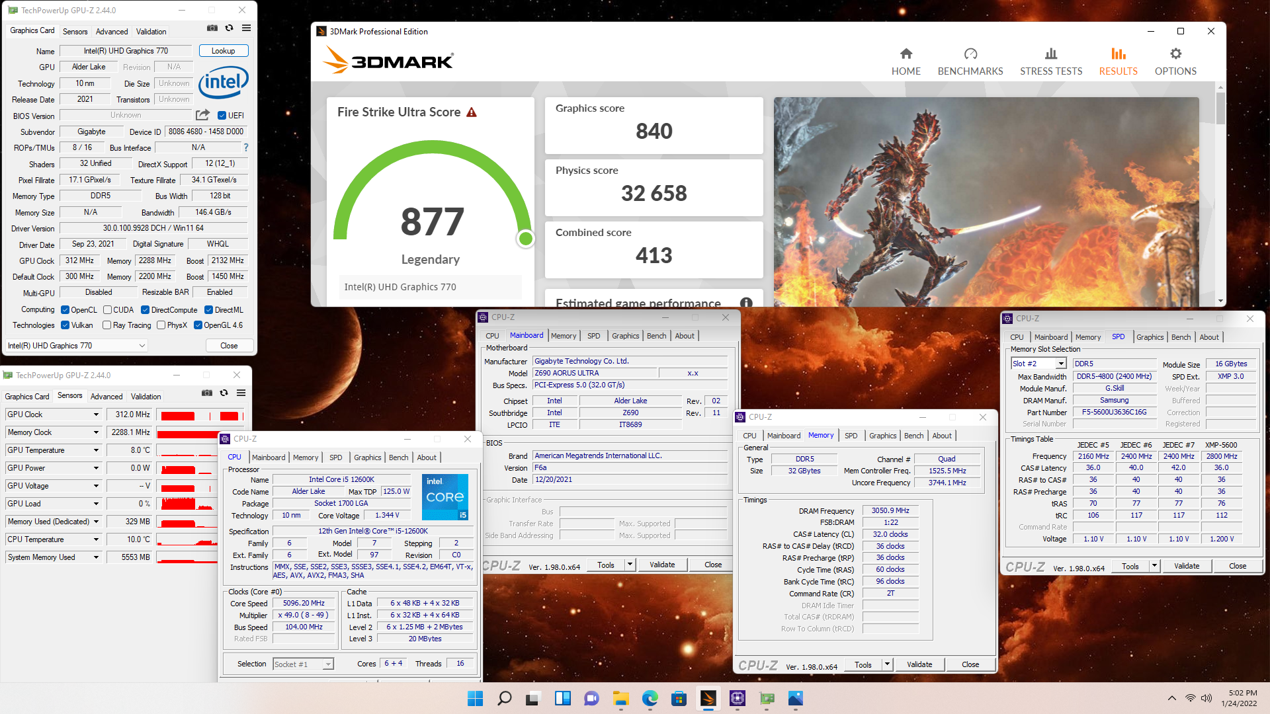Viewport: 1270px width, 714px height.
Task: Open Memory Clock sensor dropdown
Action: (x=96, y=432)
